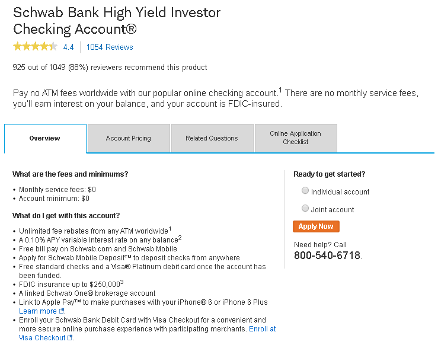This screenshot has width=438, height=348.
Task: Open the Account Pricing tab
Action: click(128, 138)
